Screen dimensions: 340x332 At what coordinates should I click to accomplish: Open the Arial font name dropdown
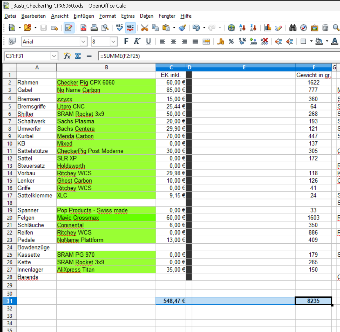(x=83, y=42)
